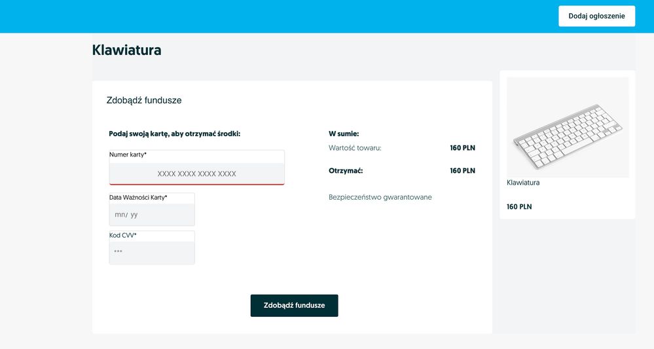Click the 160 PLN amount beside Otrzymać
The height and width of the screenshot is (349, 654).
462,171
